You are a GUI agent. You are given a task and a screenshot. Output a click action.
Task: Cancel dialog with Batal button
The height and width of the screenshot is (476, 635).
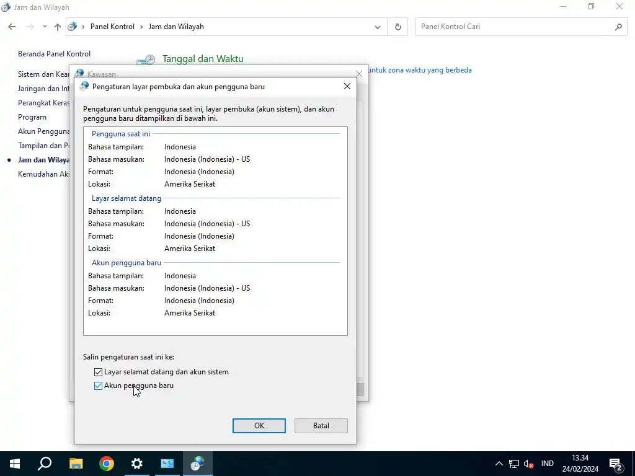(x=321, y=425)
